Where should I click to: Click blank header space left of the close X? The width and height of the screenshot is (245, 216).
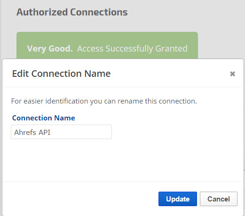[x=169, y=74]
